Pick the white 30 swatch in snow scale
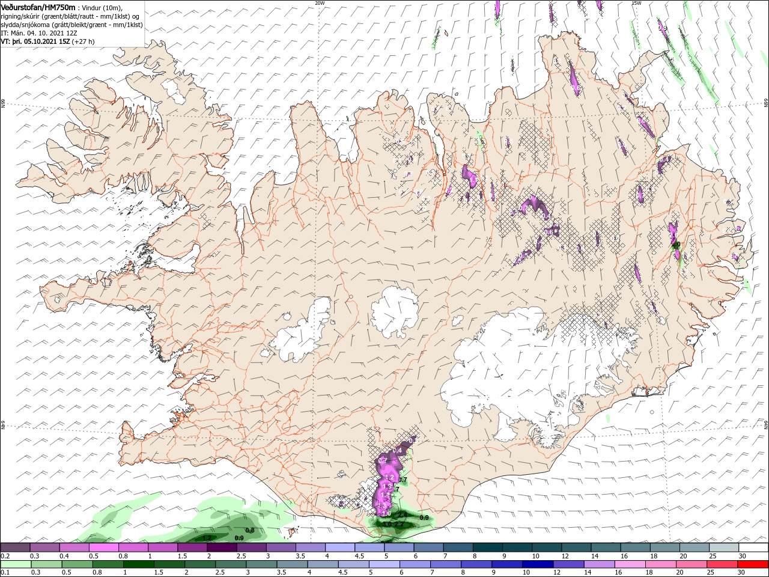 pyautogui.click(x=754, y=548)
